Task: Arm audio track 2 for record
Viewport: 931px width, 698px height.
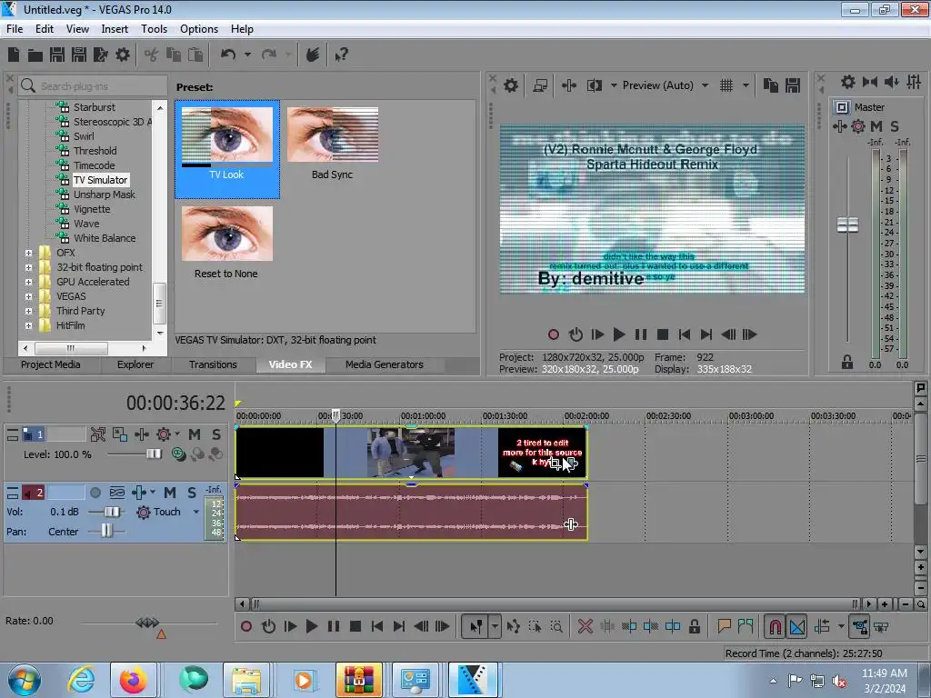Action: point(95,493)
